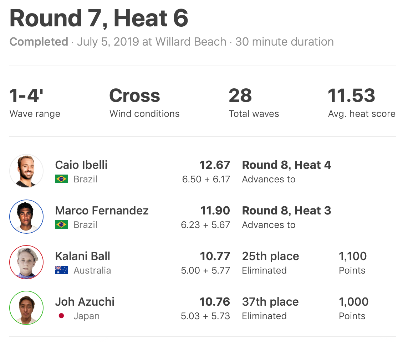This screenshot has height=342, width=408.
Task: Select the 37th place result
Action: coord(270,302)
